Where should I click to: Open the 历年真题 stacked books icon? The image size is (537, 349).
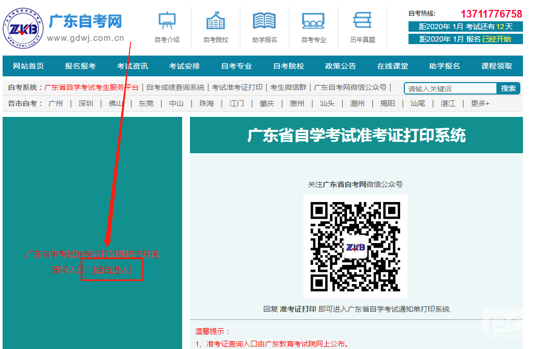tap(362, 21)
